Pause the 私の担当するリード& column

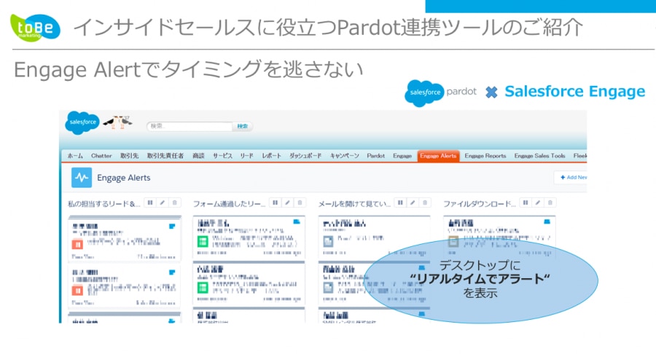[149, 203]
